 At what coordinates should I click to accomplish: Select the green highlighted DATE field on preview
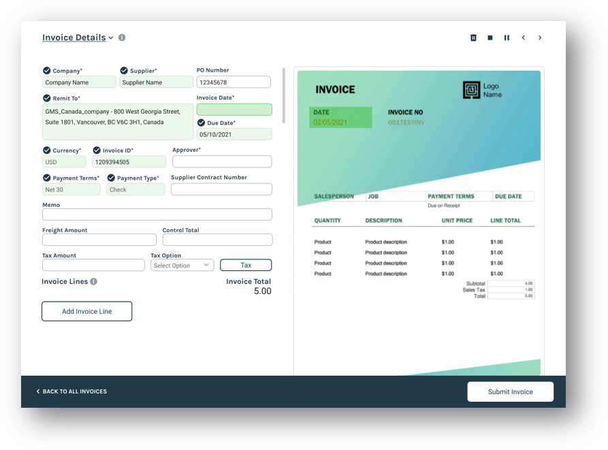coord(340,117)
